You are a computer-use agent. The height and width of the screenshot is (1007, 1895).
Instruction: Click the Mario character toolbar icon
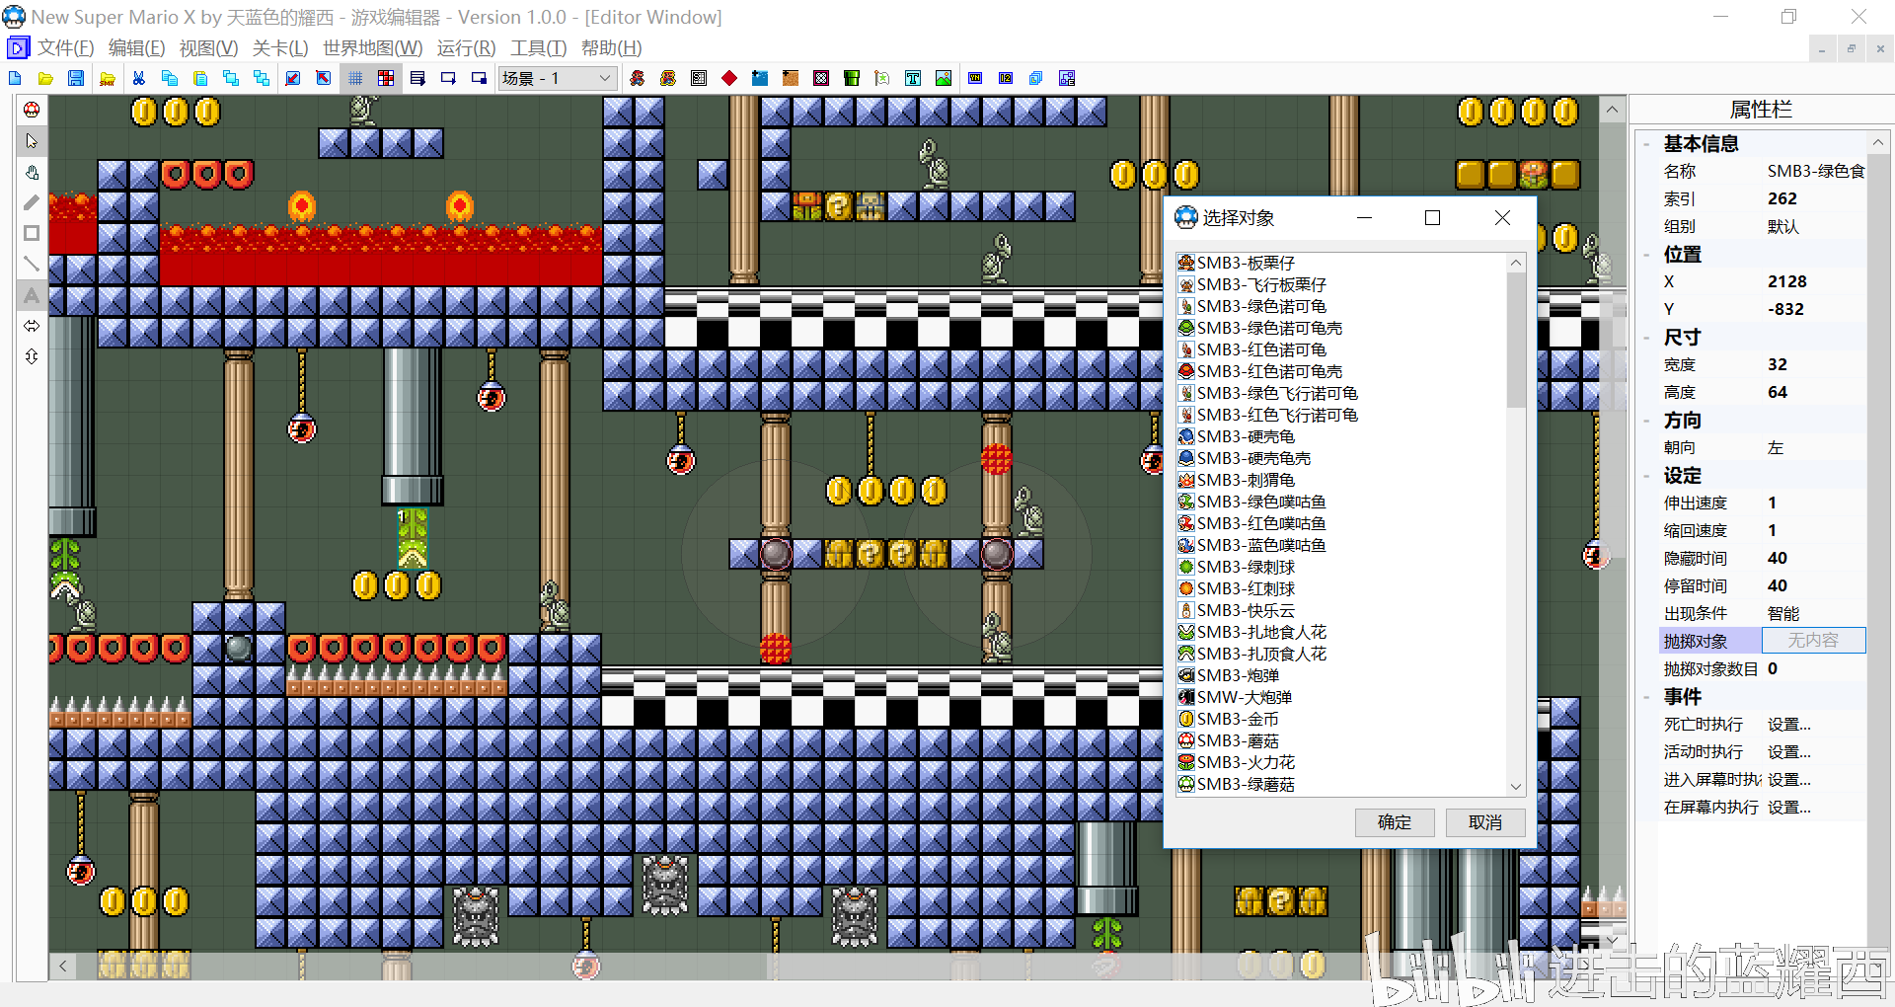coord(638,78)
